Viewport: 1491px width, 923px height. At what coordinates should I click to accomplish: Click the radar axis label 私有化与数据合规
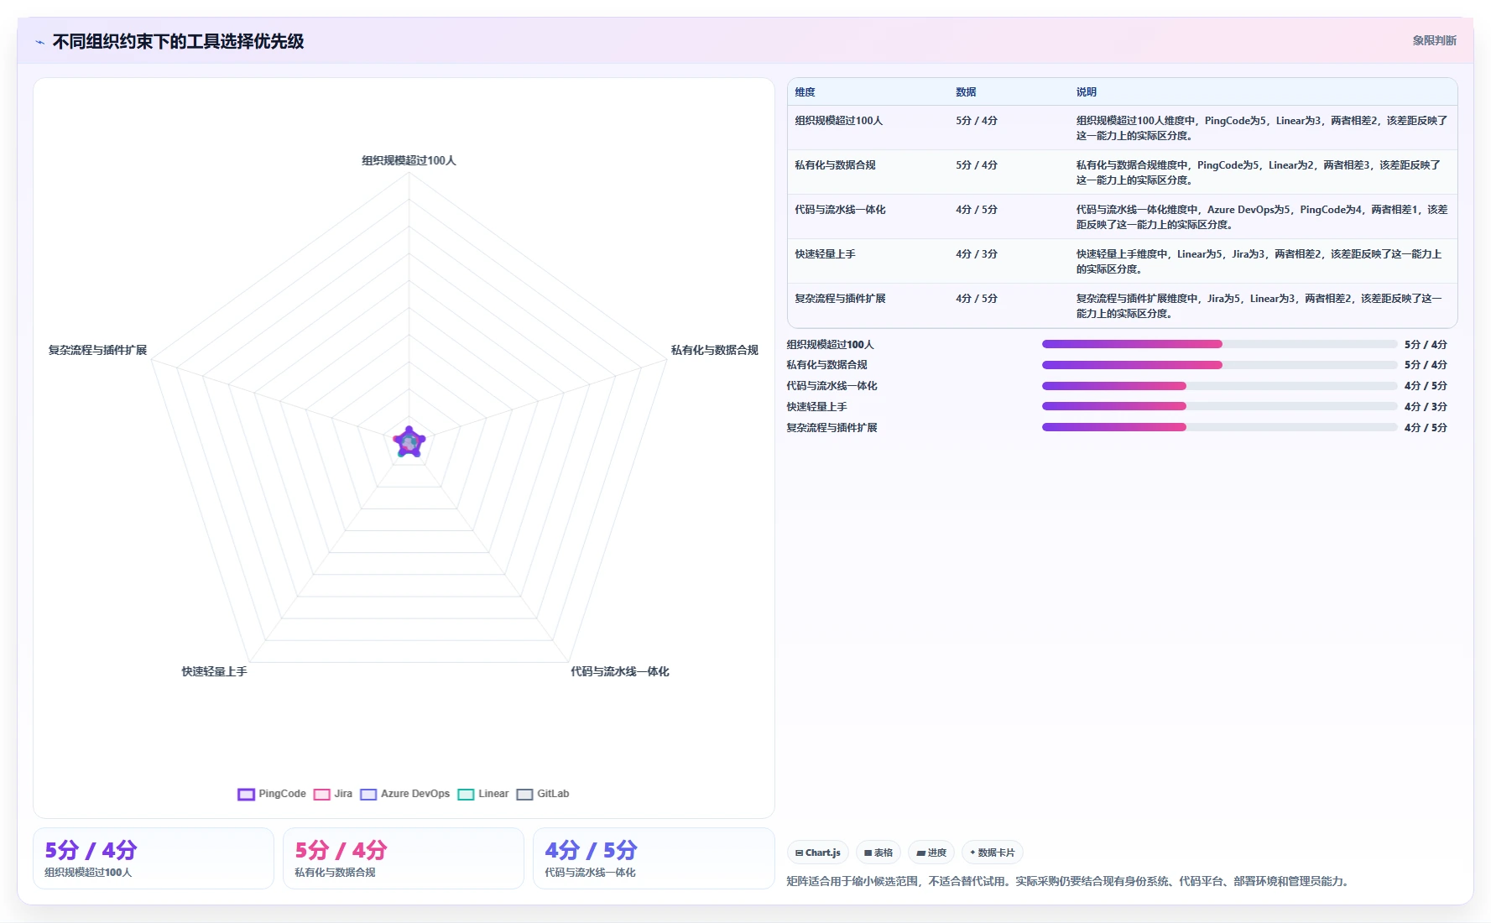pos(714,350)
